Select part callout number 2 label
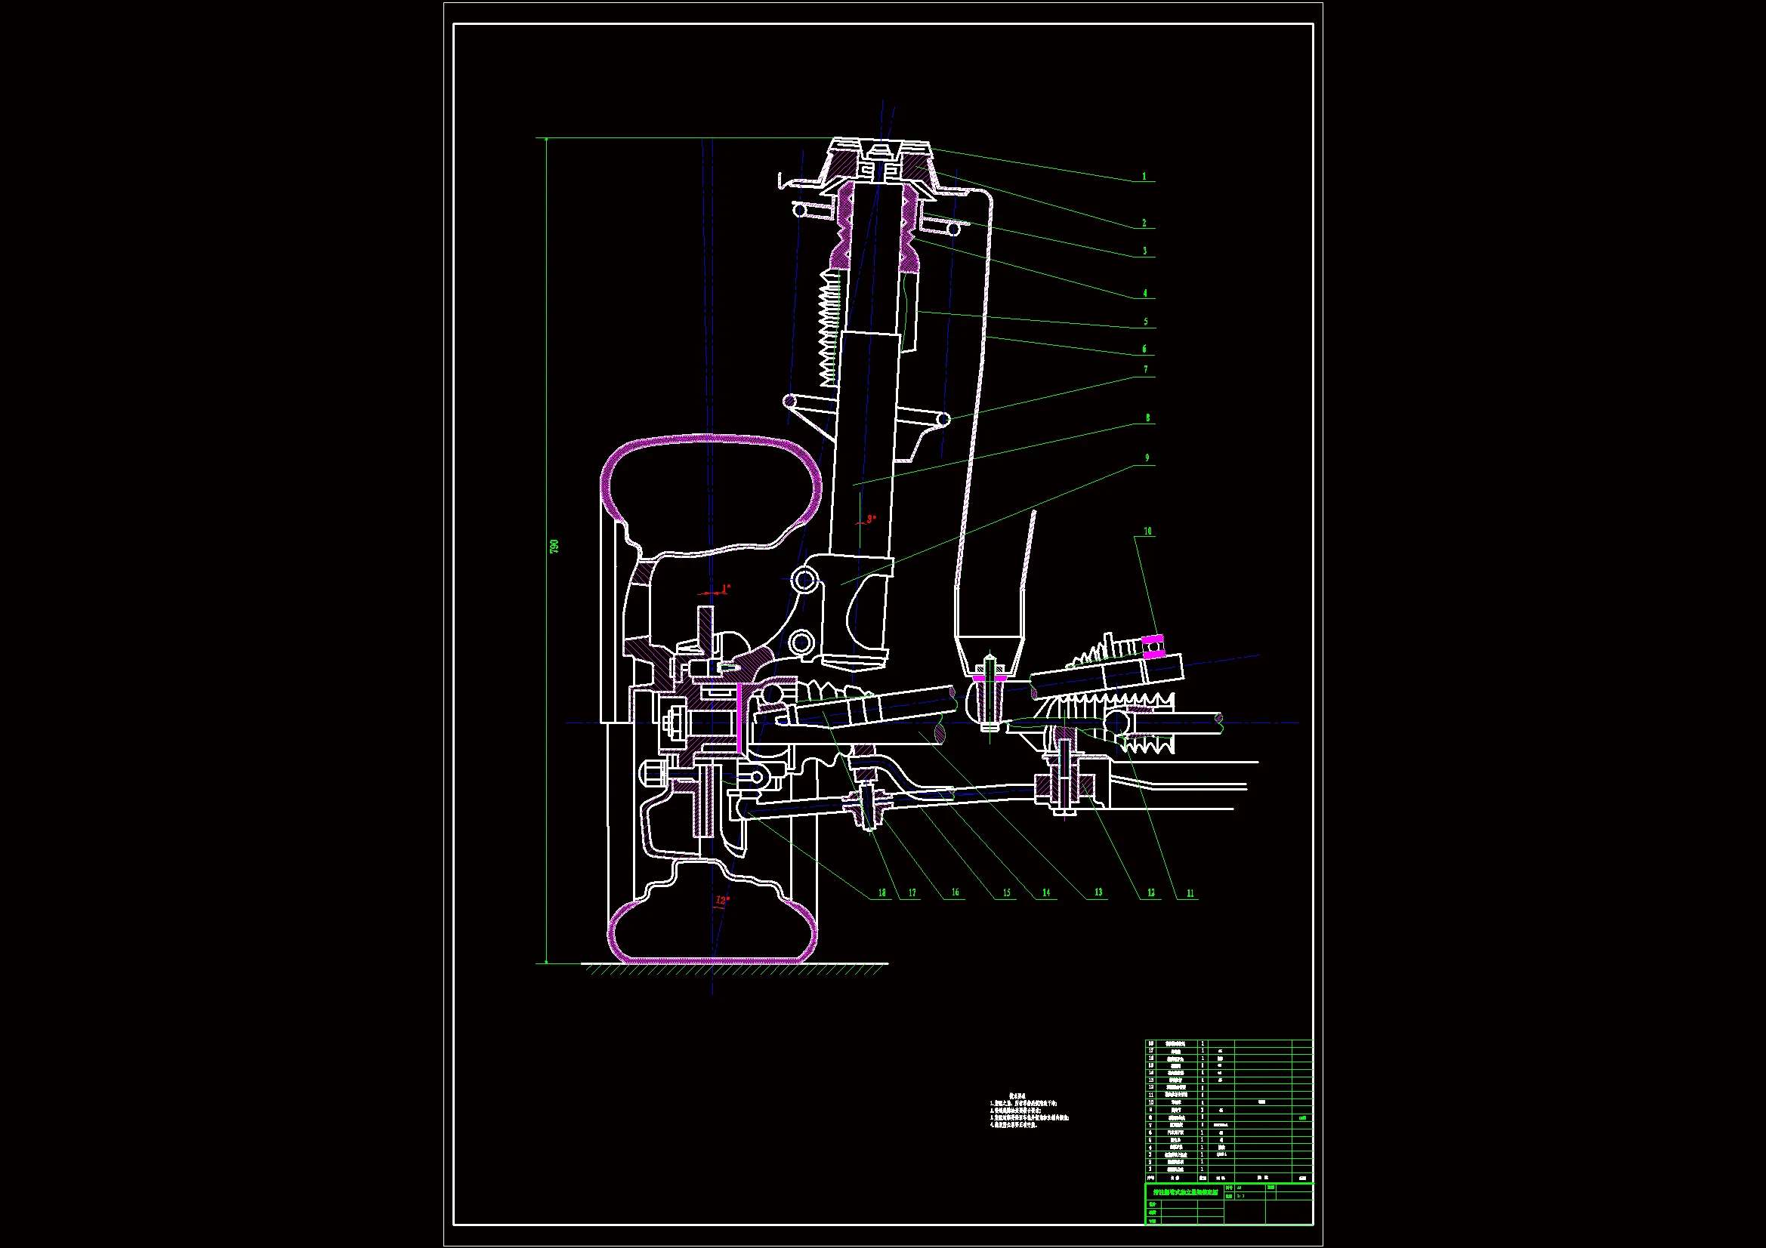The width and height of the screenshot is (1766, 1248). [x=1144, y=223]
